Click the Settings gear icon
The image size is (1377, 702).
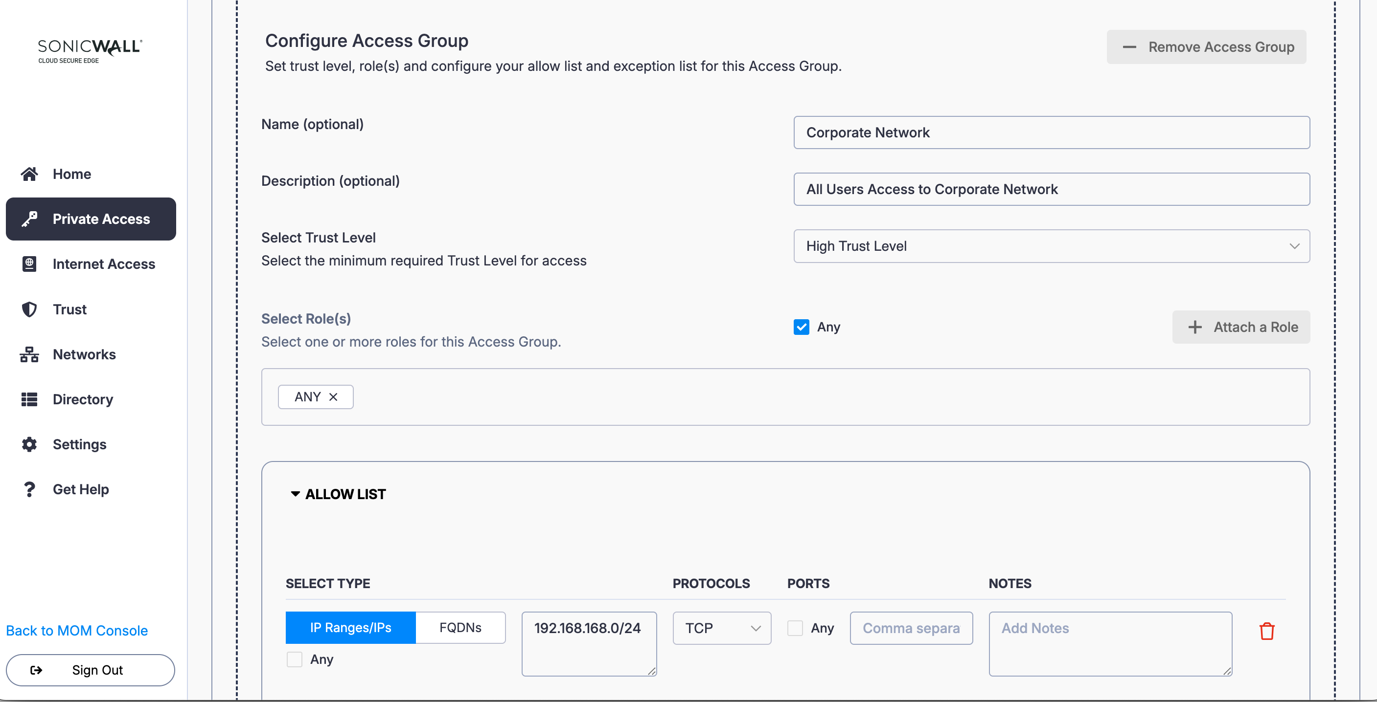tap(29, 444)
